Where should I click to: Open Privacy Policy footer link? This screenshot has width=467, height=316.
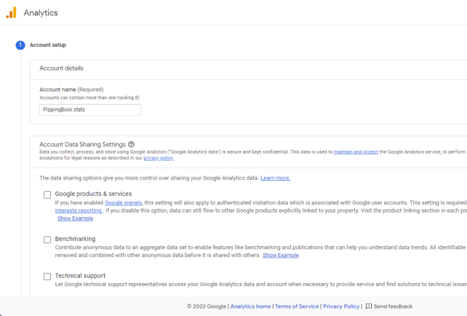[x=341, y=306]
